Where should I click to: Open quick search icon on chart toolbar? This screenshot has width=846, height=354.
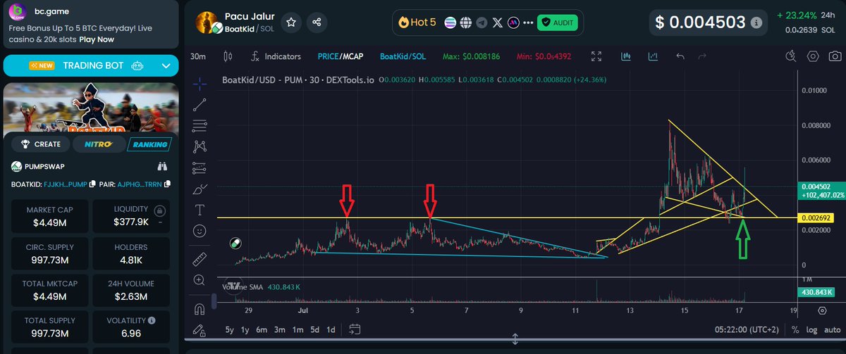791,56
